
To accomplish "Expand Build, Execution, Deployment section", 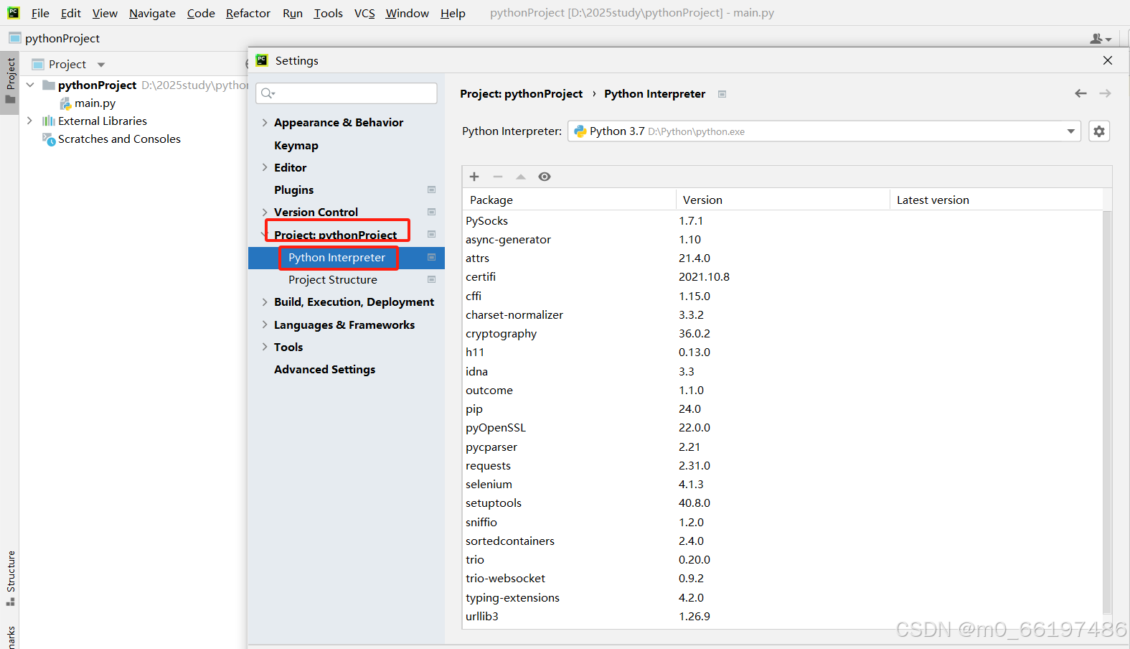I will point(265,302).
